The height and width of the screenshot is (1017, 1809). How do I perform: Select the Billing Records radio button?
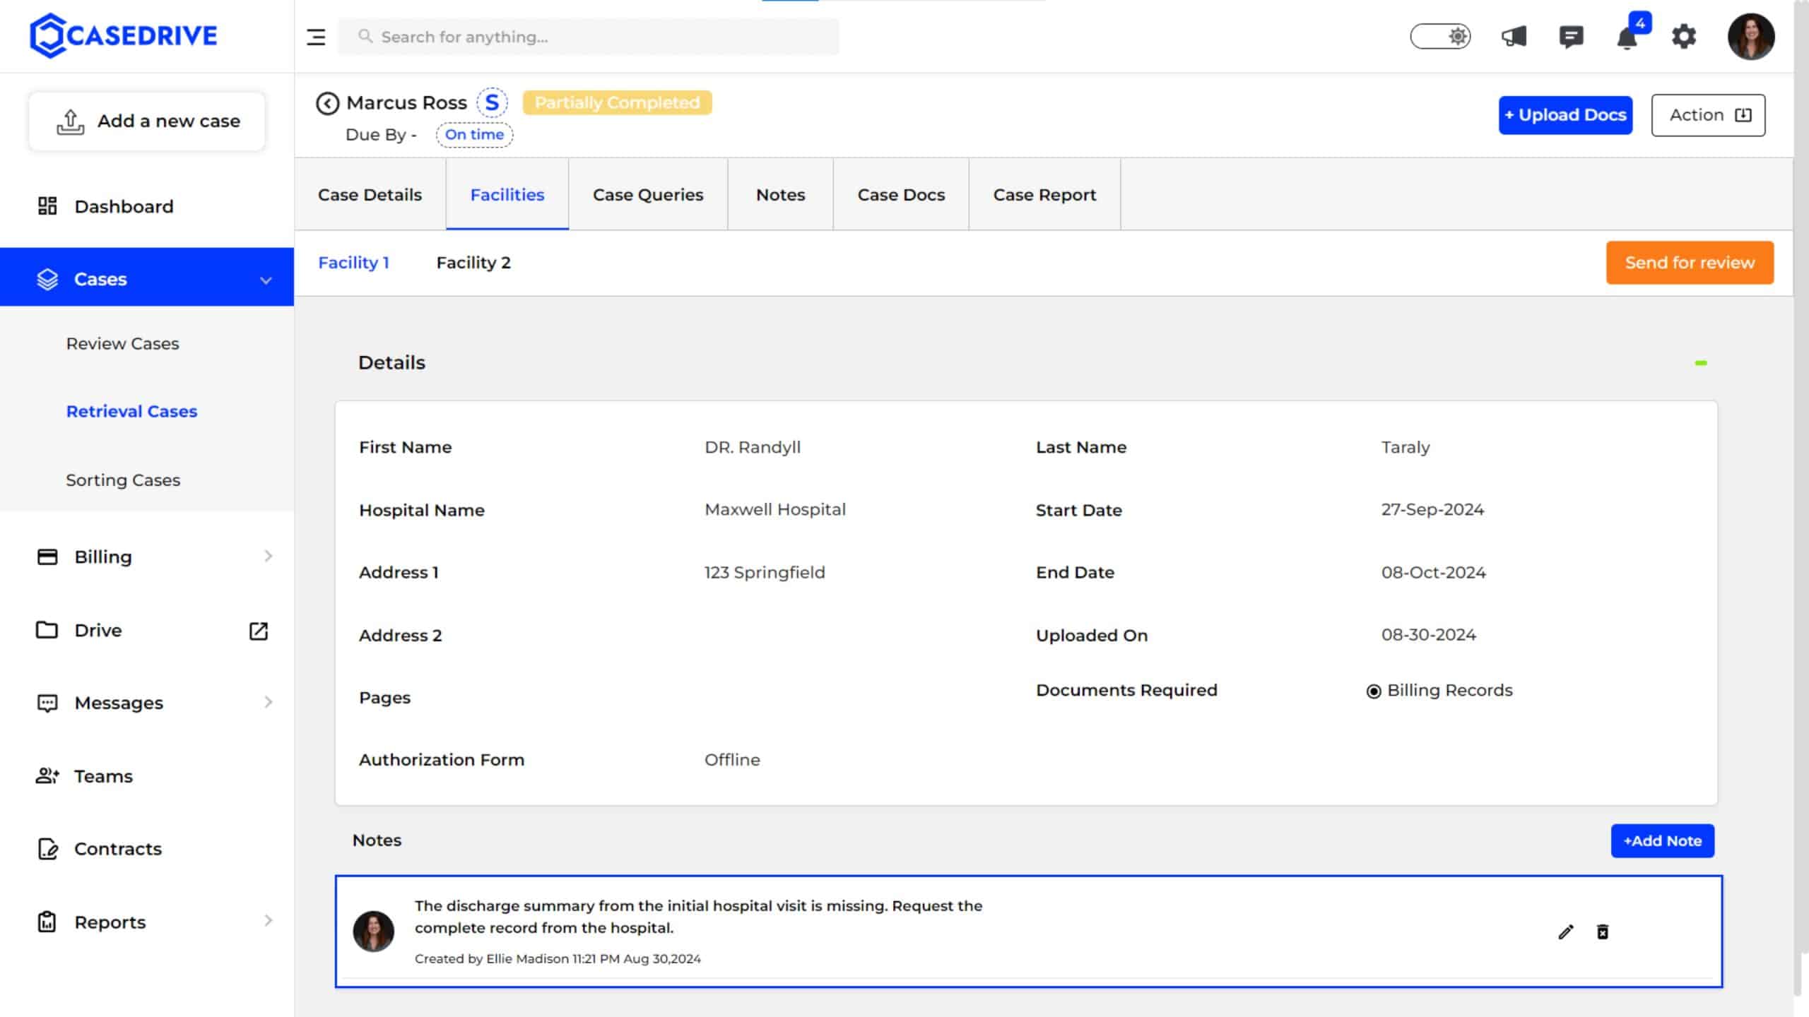[x=1374, y=691]
